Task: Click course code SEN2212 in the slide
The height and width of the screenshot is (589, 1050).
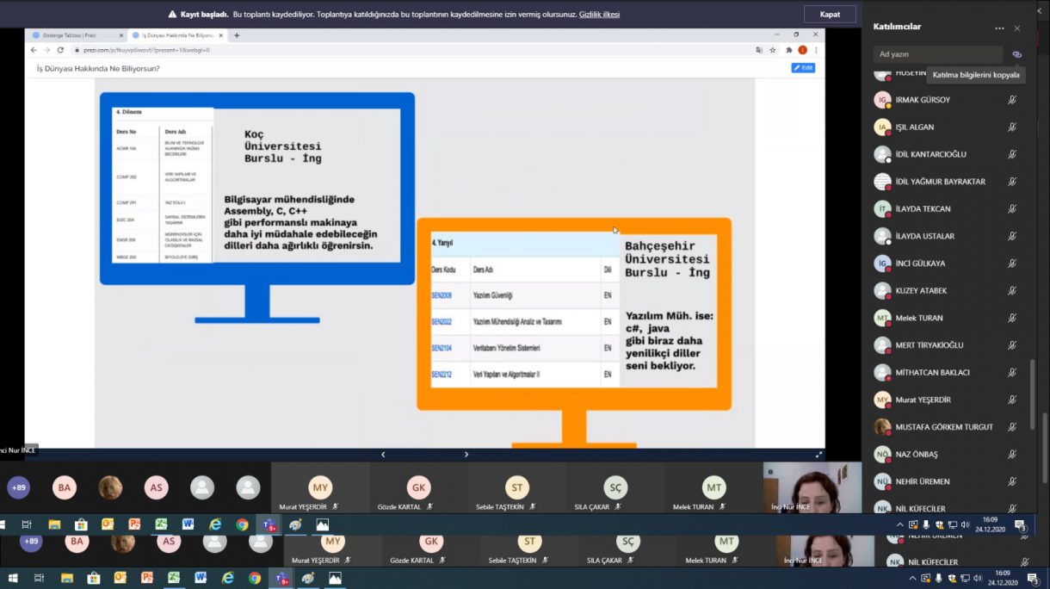Action: 442,375
